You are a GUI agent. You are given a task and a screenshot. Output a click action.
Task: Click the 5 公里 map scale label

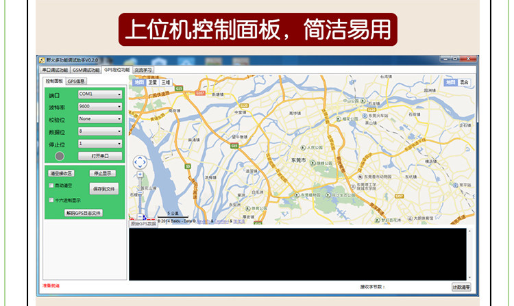(173, 214)
